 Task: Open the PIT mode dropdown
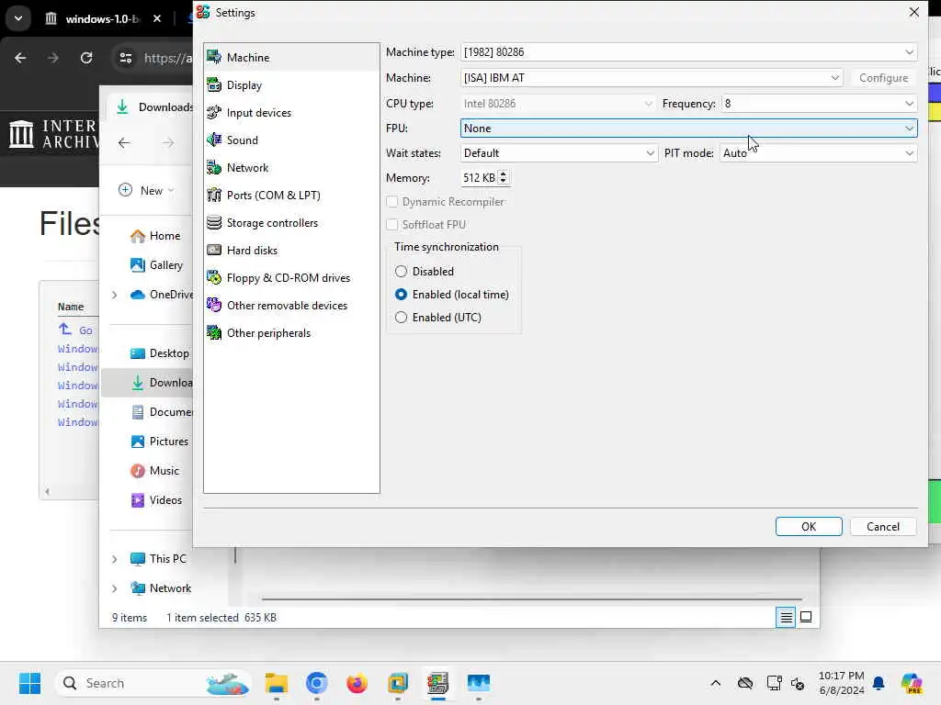(819, 153)
